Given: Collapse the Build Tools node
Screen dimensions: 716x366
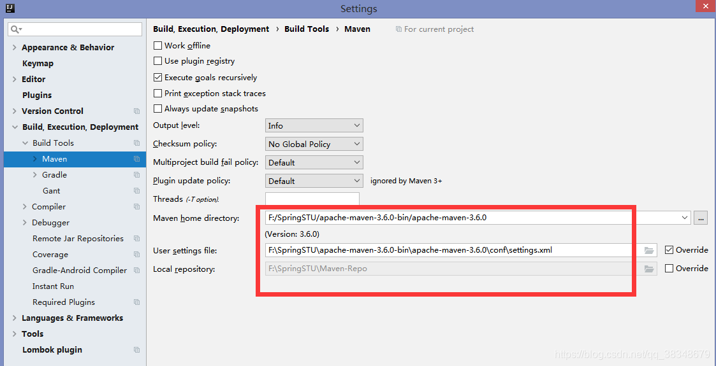Looking at the screenshot, I should (25, 143).
